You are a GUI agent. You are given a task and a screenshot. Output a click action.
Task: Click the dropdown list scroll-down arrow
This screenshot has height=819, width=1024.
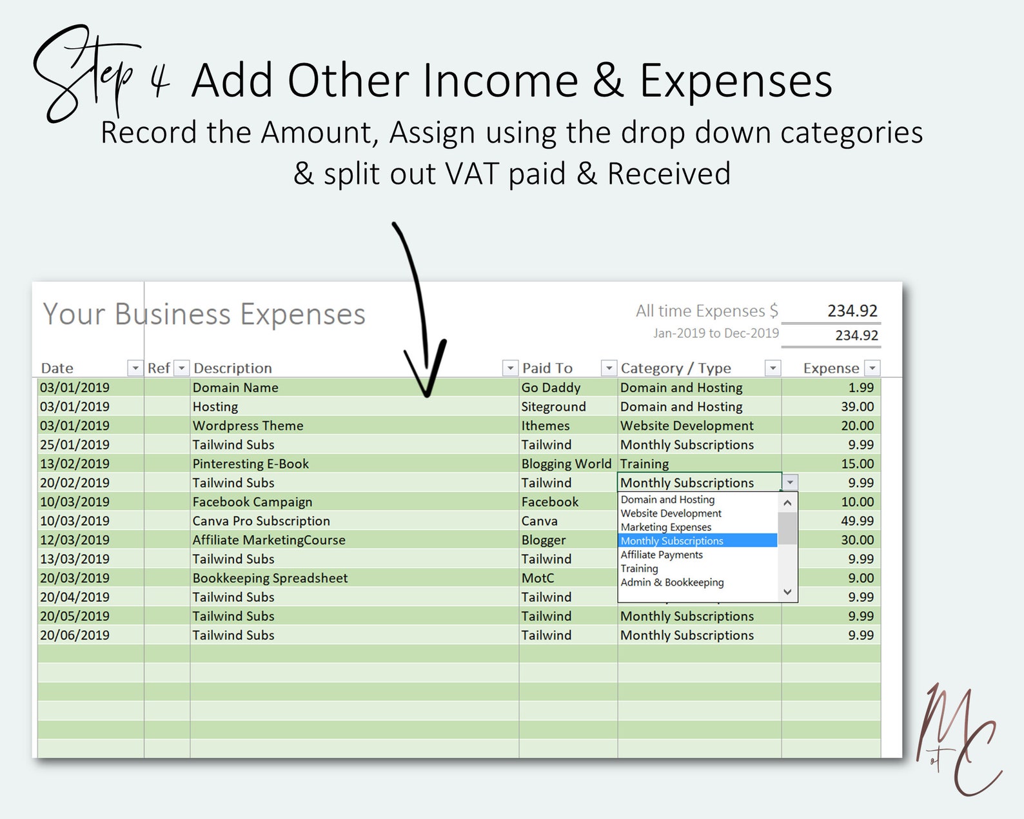pyautogui.click(x=787, y=592)
